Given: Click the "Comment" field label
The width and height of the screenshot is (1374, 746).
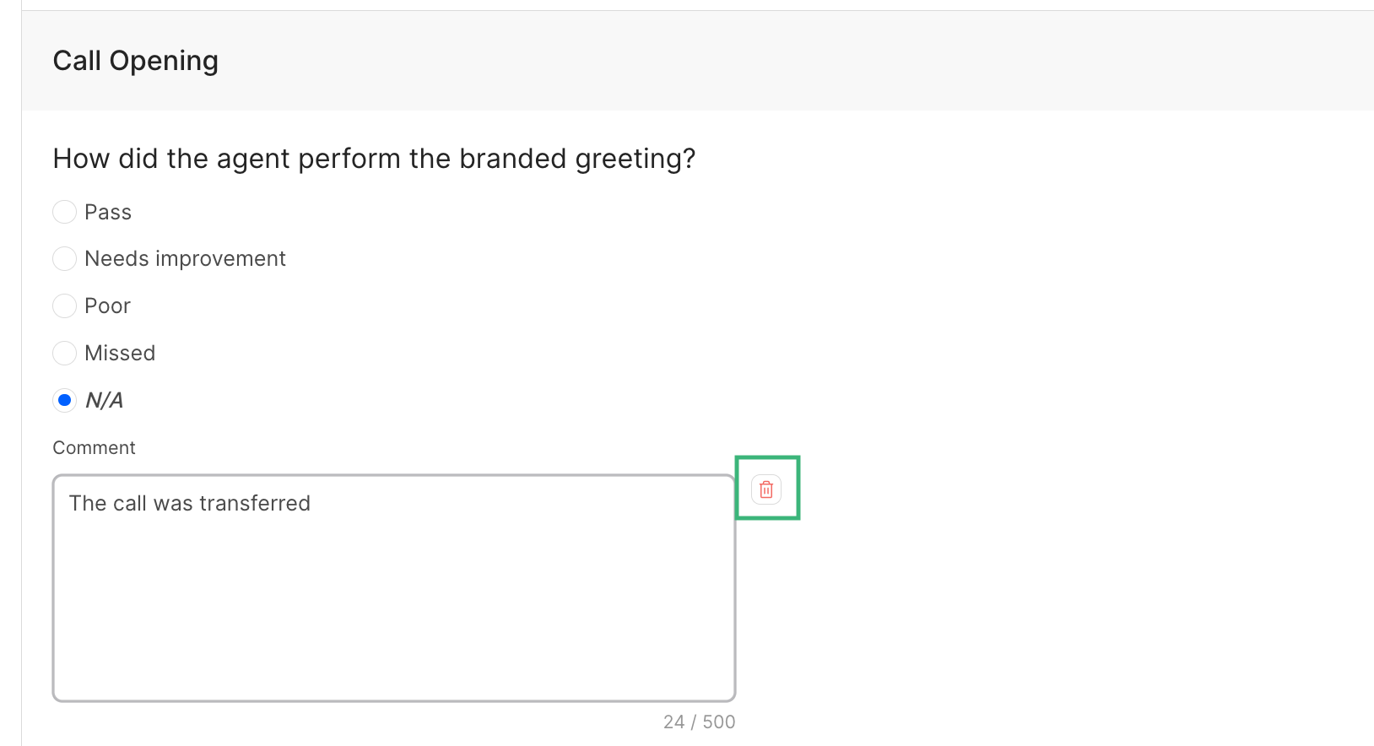Looking at the screenshot, I should coord(94,447).
